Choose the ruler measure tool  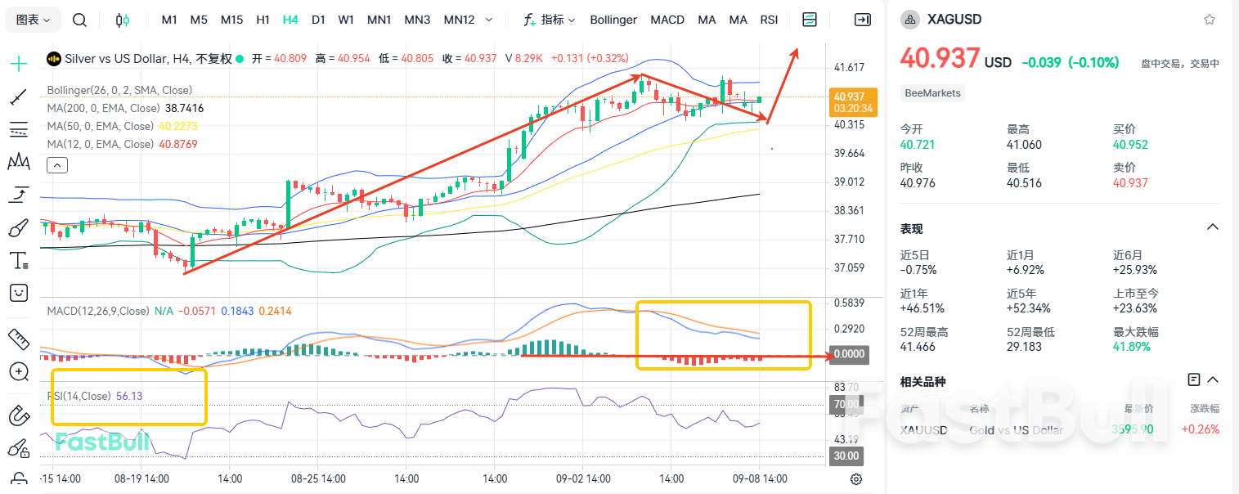[18, 338]
